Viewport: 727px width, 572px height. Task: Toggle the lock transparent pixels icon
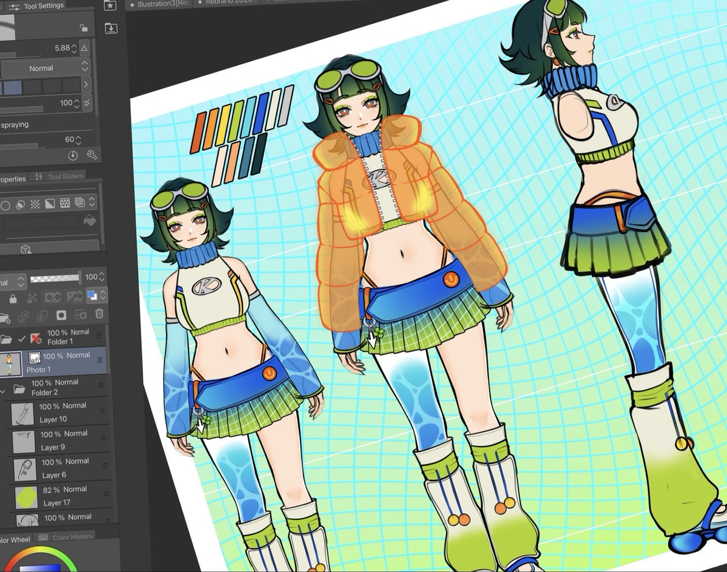coord(32,298)
